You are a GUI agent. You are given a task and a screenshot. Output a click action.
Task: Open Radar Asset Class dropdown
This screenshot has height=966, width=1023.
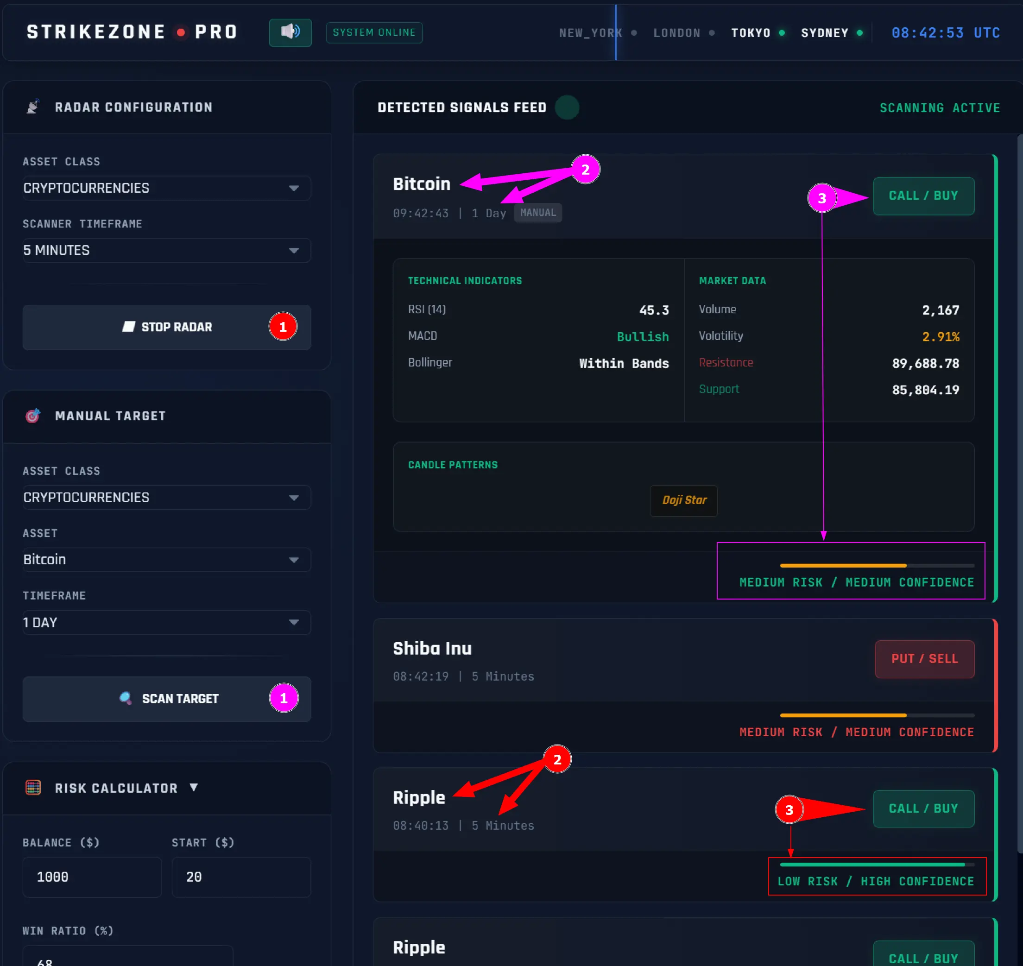pos(166,188)
